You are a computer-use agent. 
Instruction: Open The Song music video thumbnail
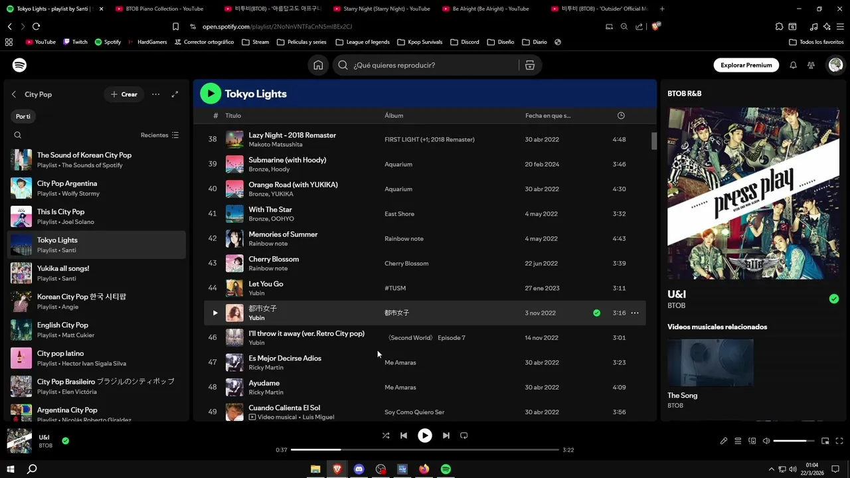[711, 362]
